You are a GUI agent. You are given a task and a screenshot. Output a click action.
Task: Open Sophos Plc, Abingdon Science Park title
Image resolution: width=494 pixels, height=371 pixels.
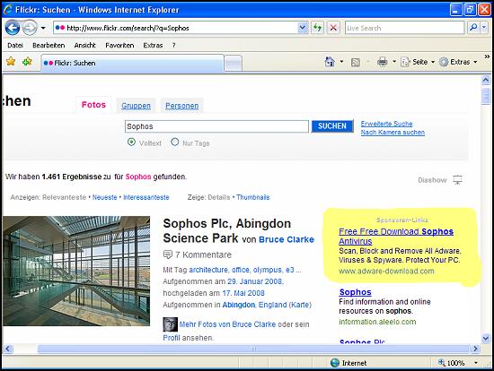pyautogui.click(x=227, y=230)
